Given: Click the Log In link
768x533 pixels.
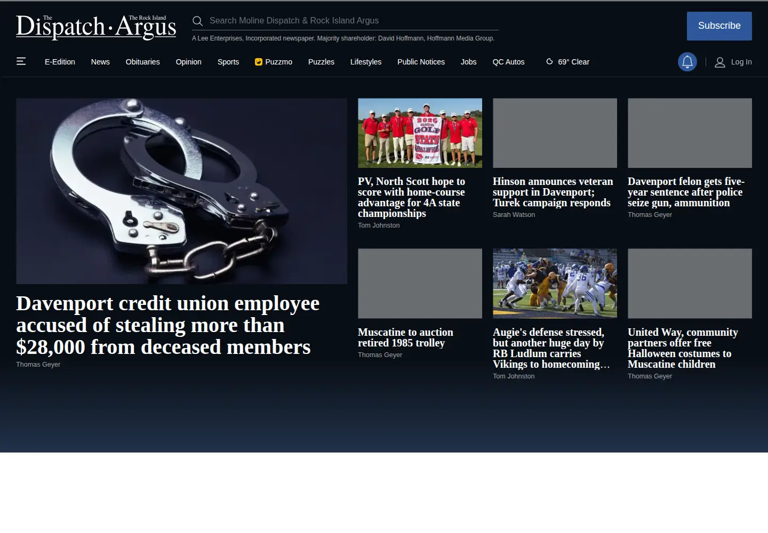Looking at the screenshot, I should 741,62.
